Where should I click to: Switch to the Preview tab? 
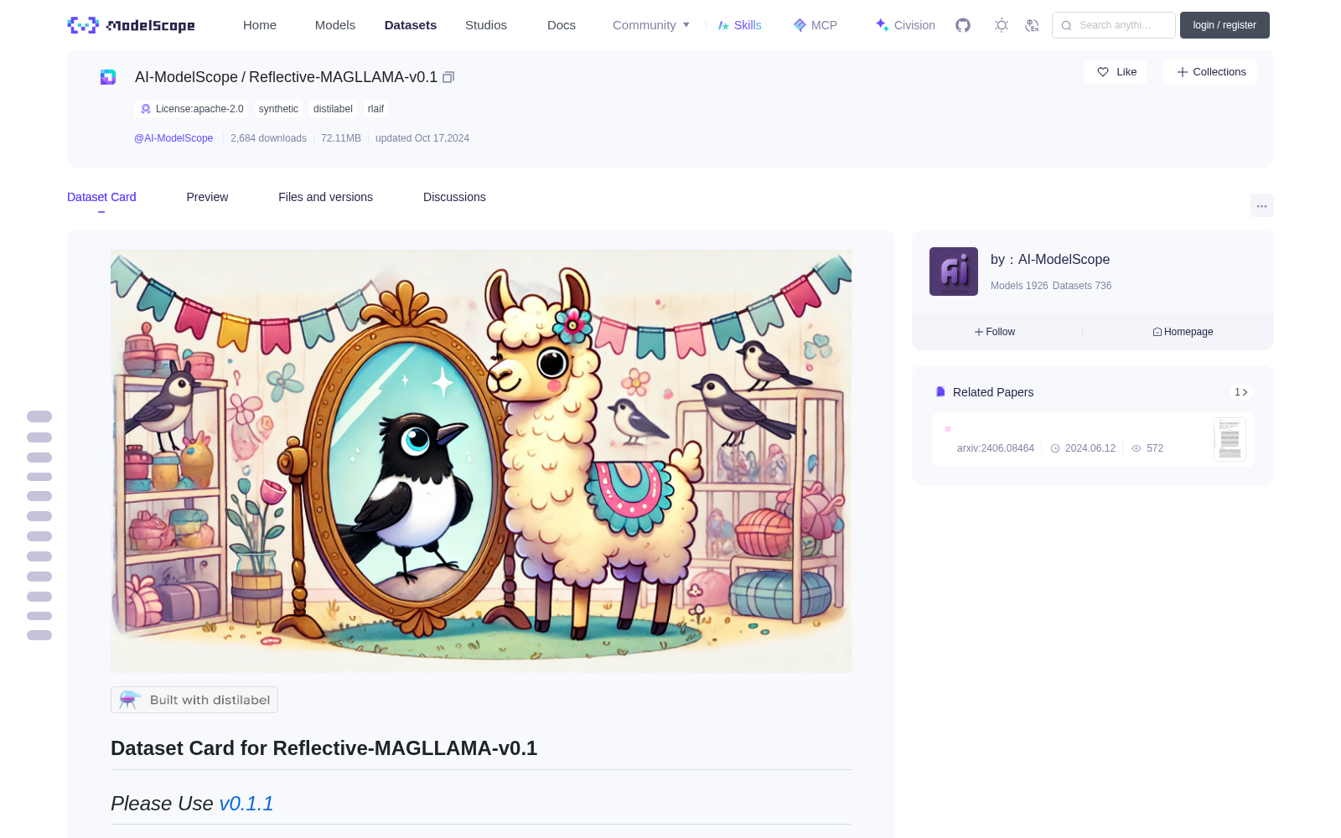click(207, 197)
